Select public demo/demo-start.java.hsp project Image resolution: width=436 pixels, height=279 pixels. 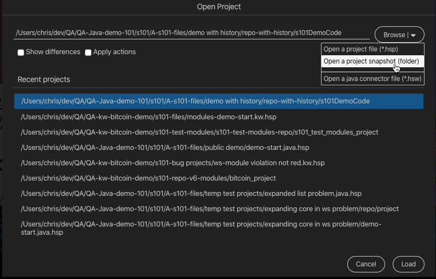(165, 148)
